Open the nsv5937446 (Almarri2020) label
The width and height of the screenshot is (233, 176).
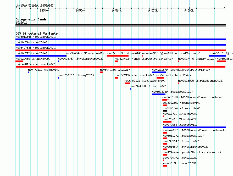(197, 59)
